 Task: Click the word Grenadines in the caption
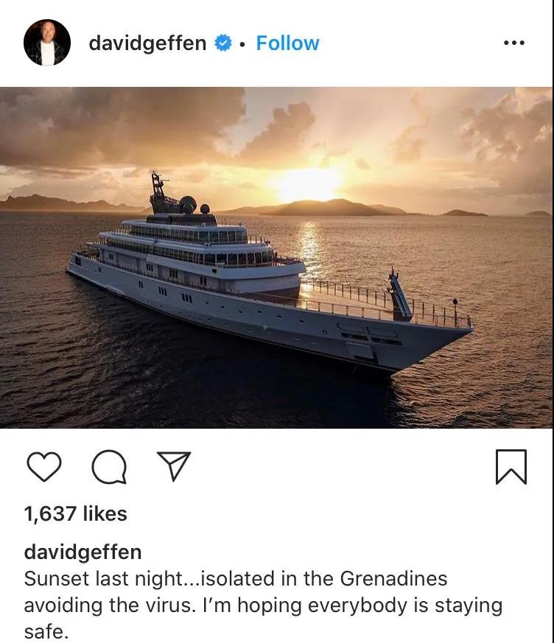[x=393, y=579]
